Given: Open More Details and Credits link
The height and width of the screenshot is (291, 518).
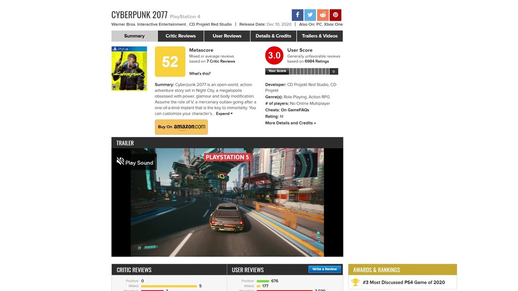Looking at the screenshot, I should click(290, 123).
